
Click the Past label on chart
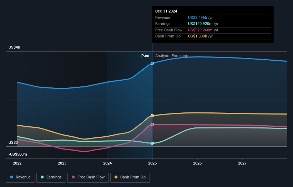[145, 56]
